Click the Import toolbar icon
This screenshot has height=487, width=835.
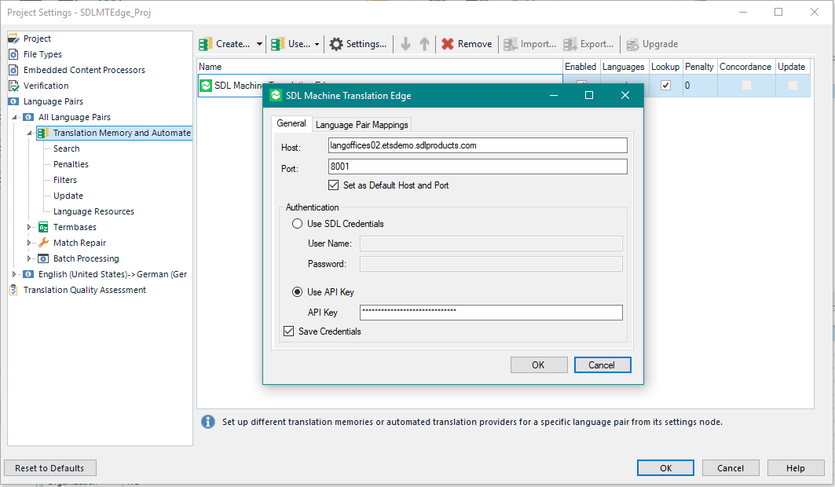pyautogui.click(x=510, y=44)
